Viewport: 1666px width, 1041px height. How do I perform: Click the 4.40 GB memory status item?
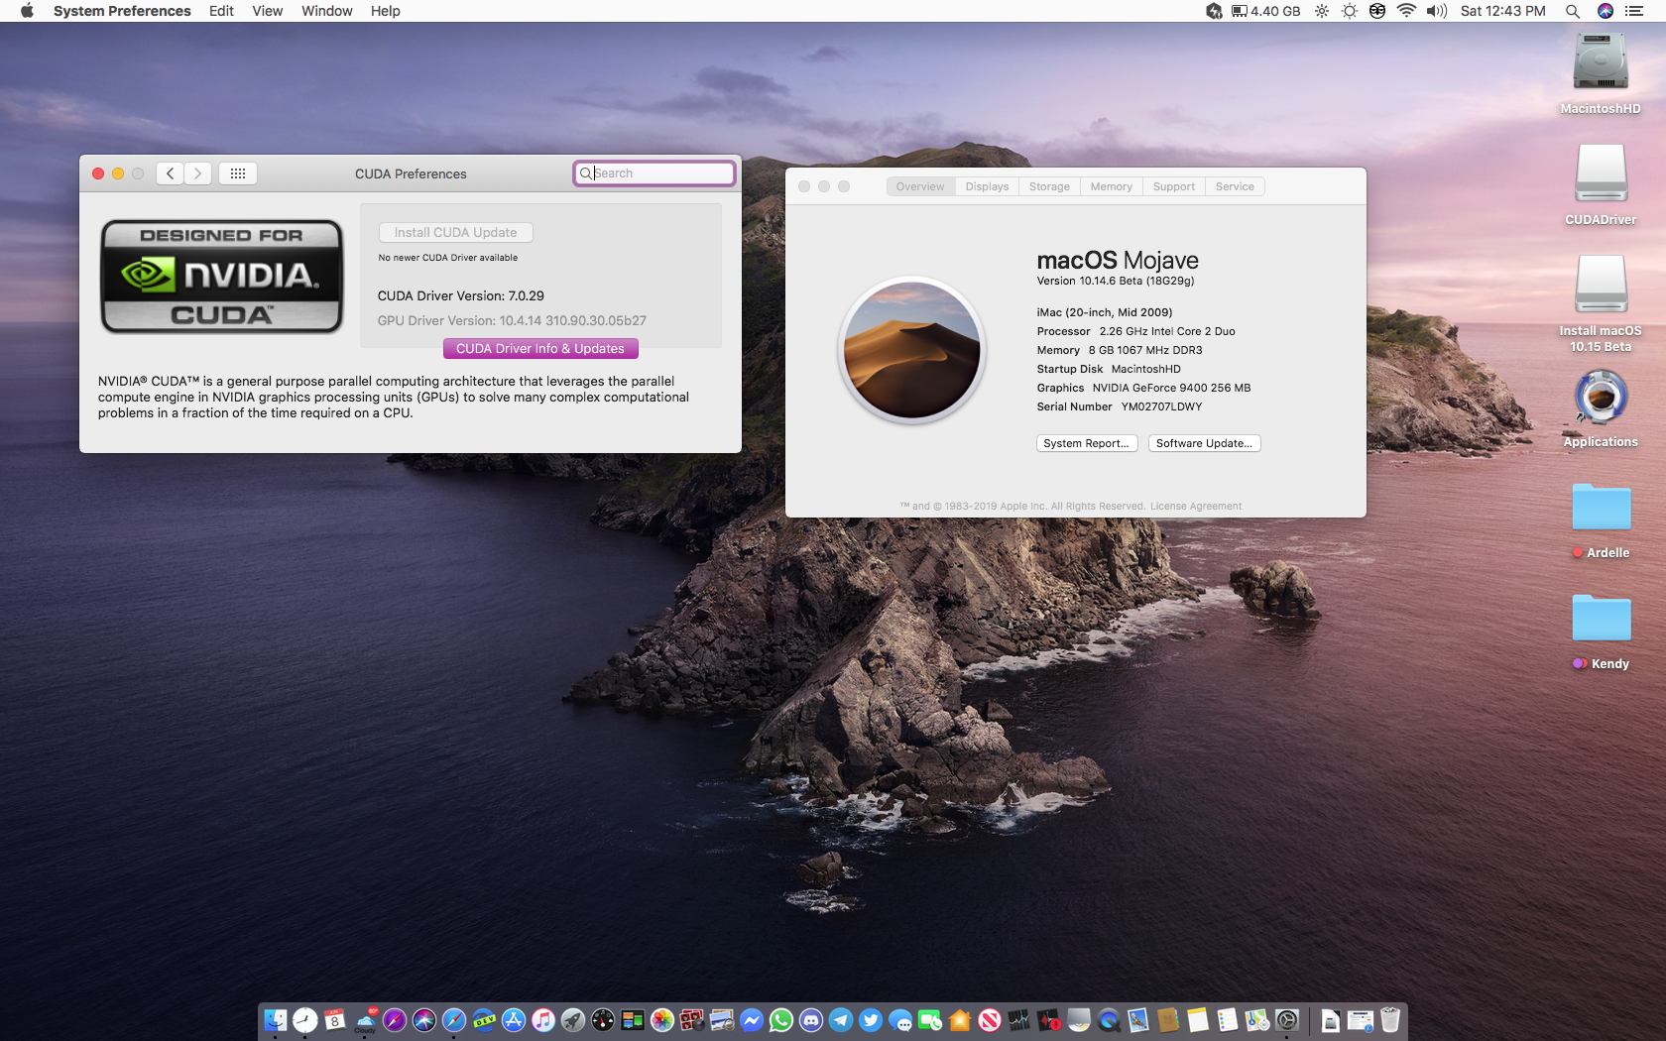point(1265,11)
